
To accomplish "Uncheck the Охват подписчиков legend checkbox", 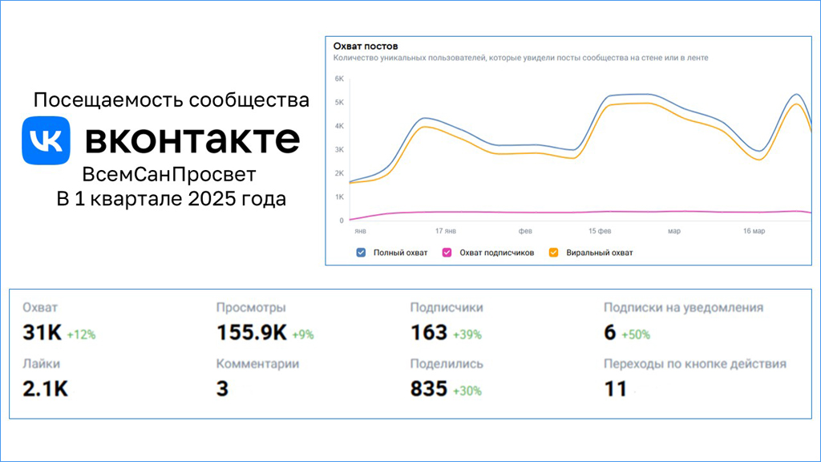I will click(x=447, y=253).
